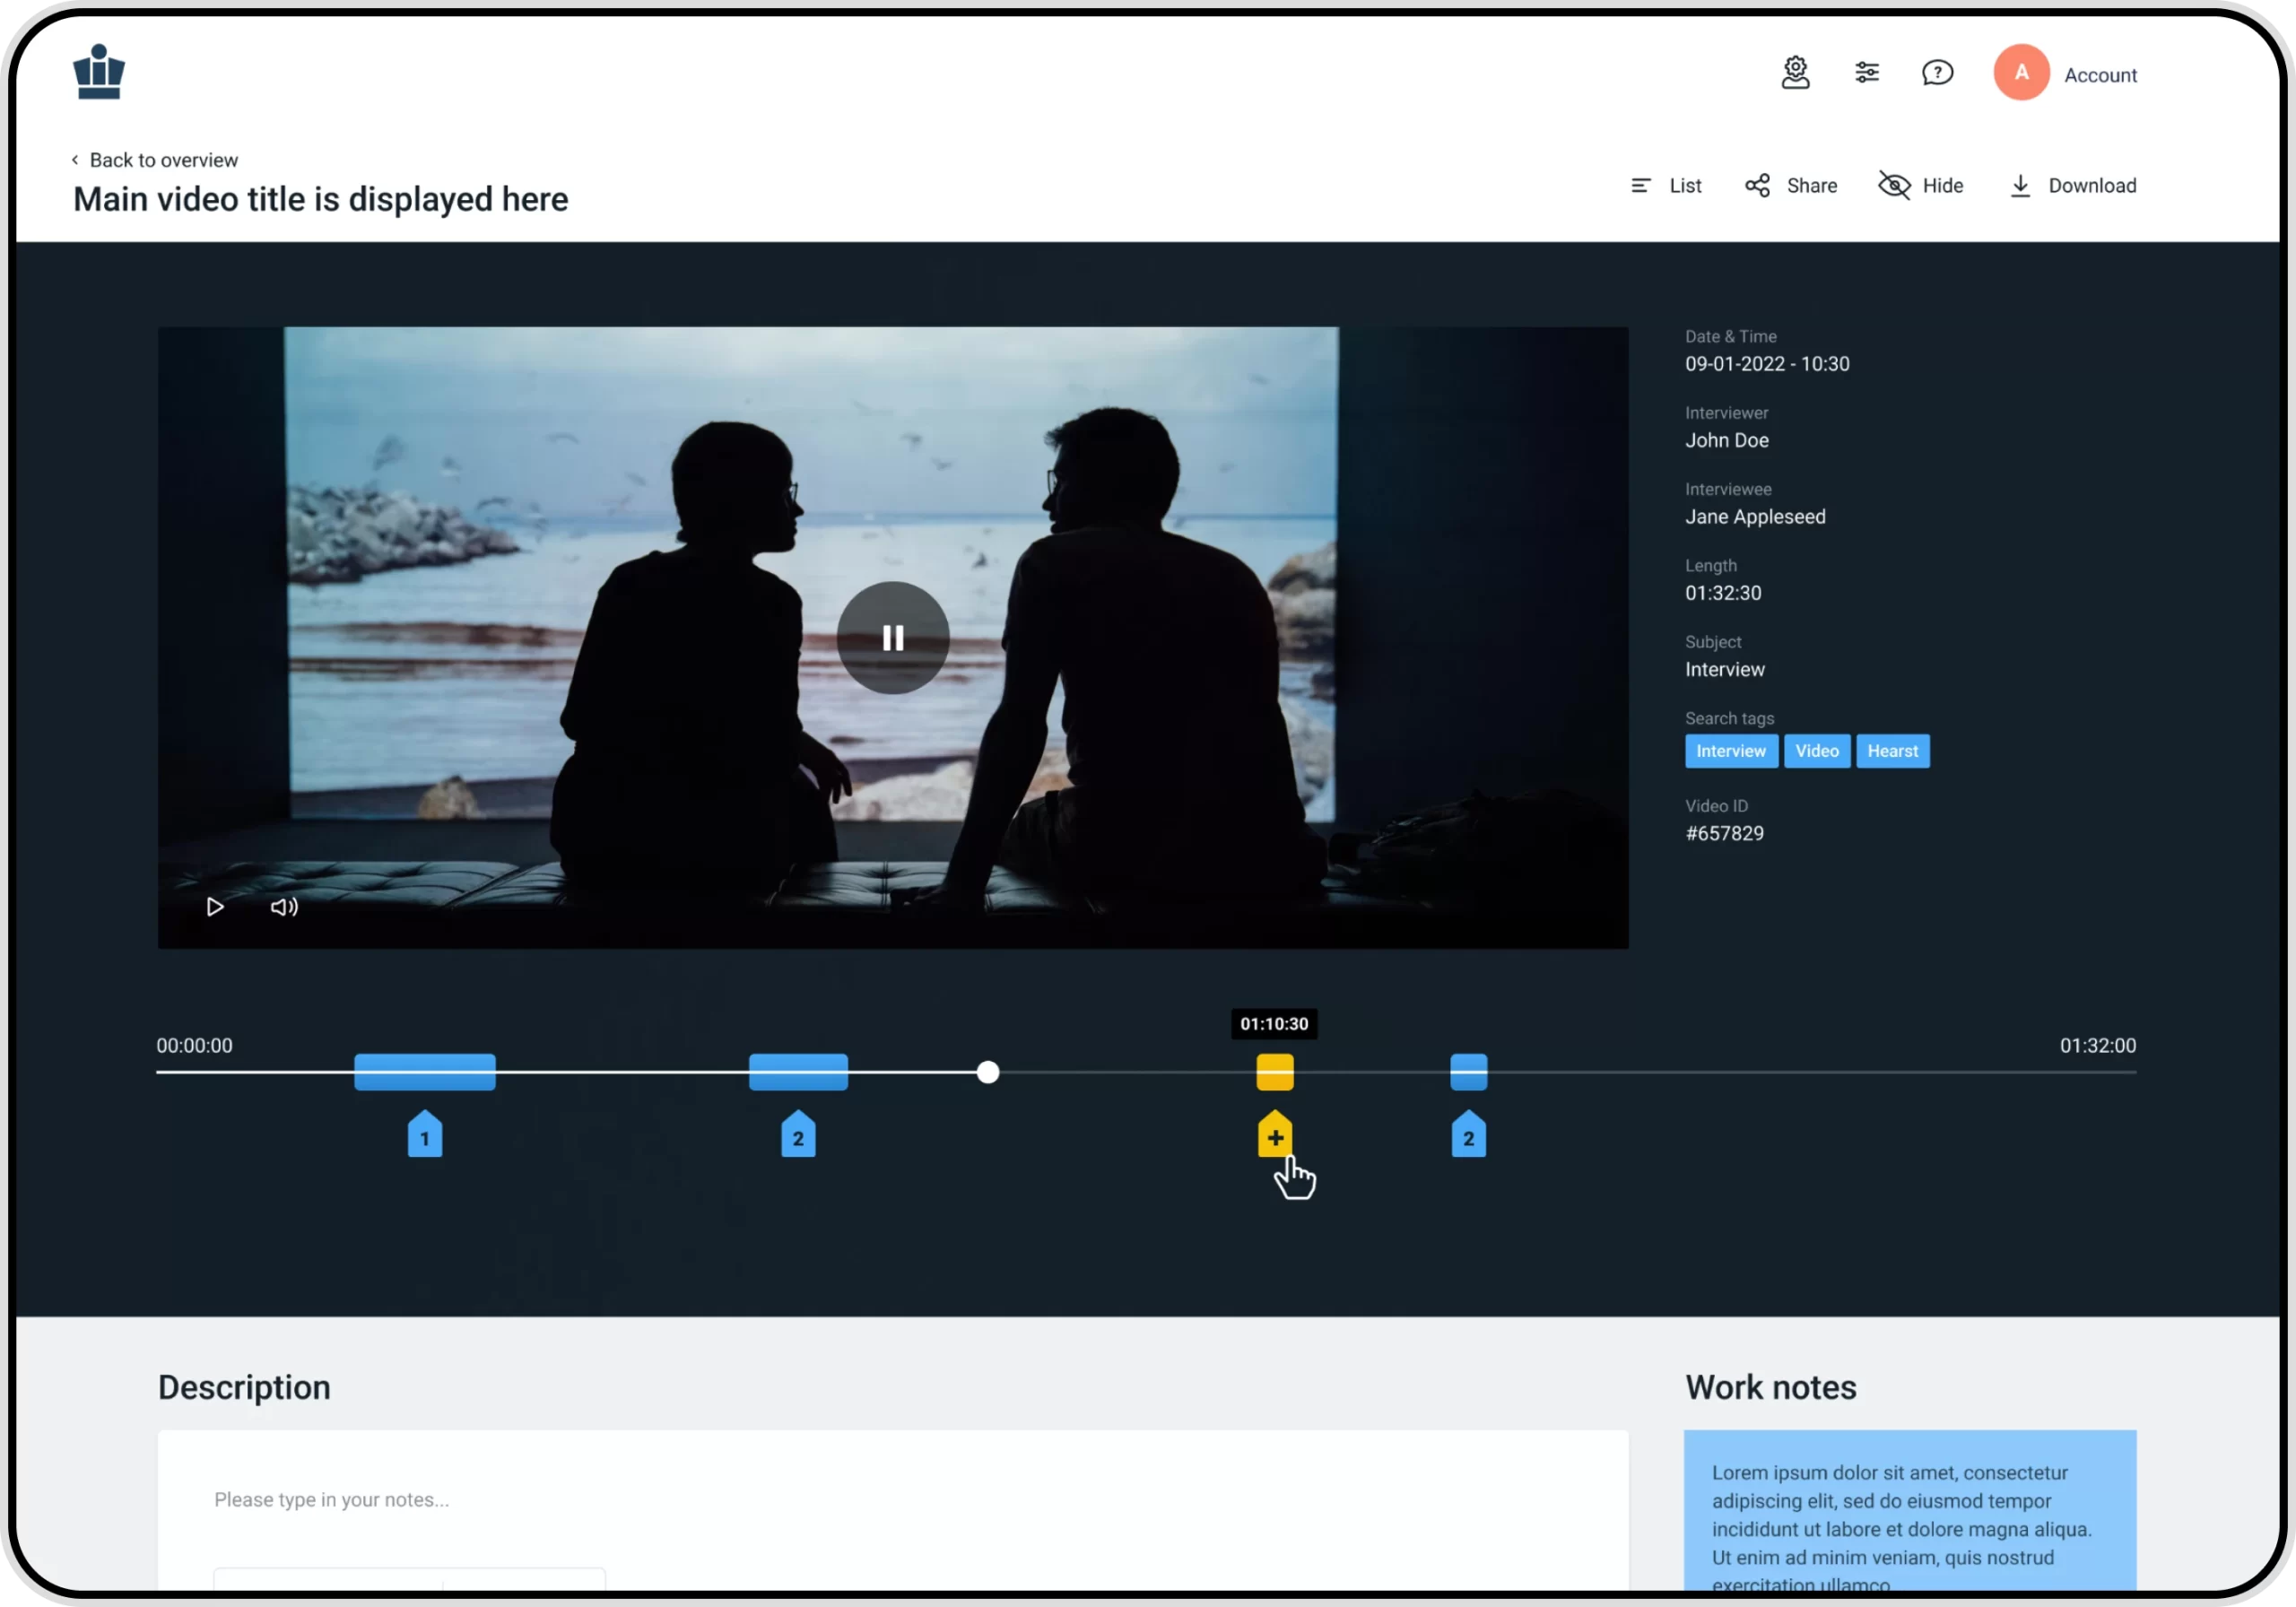Share this video

point(1791,186)
